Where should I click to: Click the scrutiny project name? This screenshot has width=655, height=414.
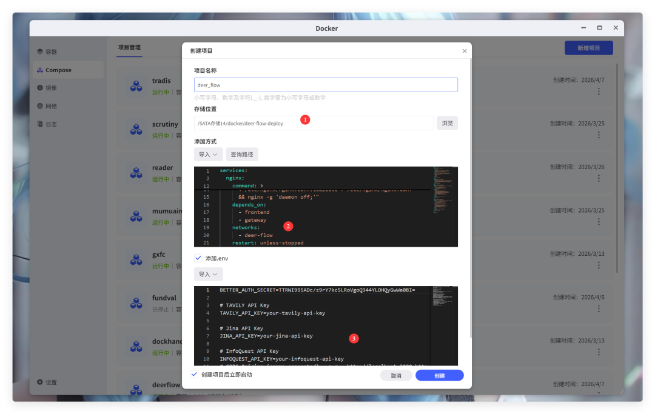click(x=165, y=124)
